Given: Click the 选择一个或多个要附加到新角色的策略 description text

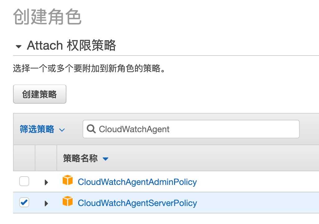Looking at the screenshot, I should coord(89,68).
